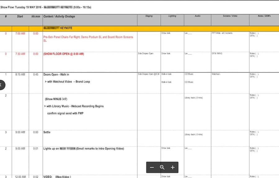
Task: Click the zoom out minus icon
Action: pyautogui.click(x=152, y=167)
